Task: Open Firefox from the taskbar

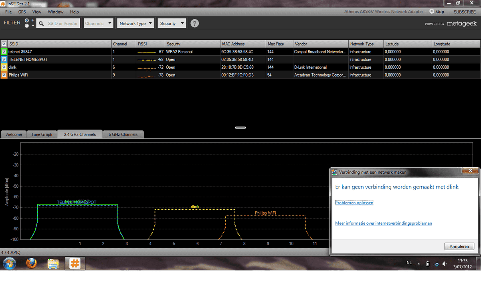Action: pos(31,263)
